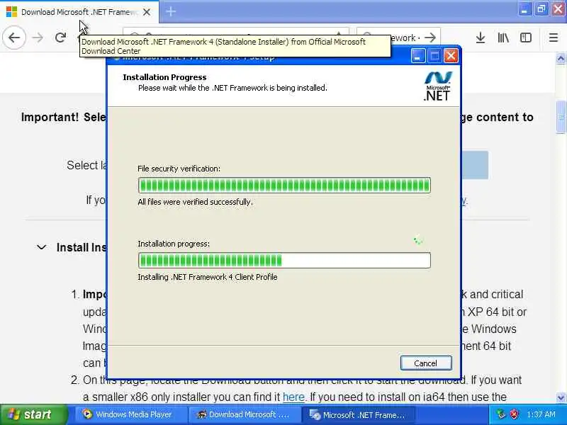Click page scrollbar up arrow
Viewport: 567px width, 425px height.
pyautogui.click(x=561, y=58)
